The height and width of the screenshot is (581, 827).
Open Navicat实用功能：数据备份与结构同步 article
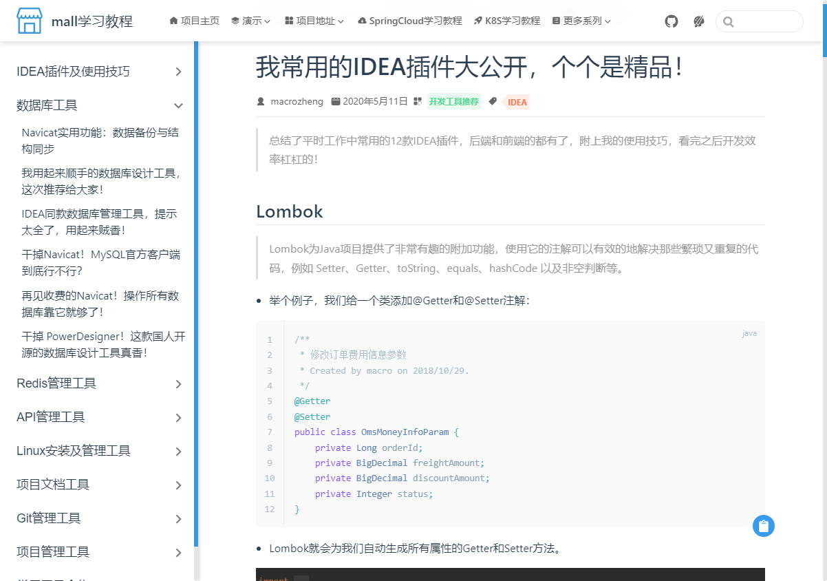[x=100, y=140]
